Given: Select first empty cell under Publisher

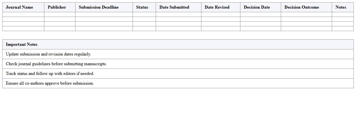Looking at the screenshot, I should pyautogui.click(x=60, y=14).
